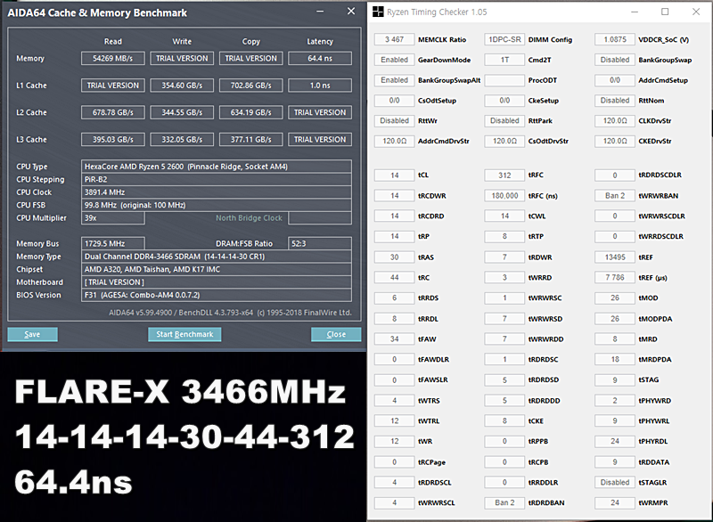The image size is (713, 522).
Task: Click the tMOD value field showing 26
Action: (615, 298)
